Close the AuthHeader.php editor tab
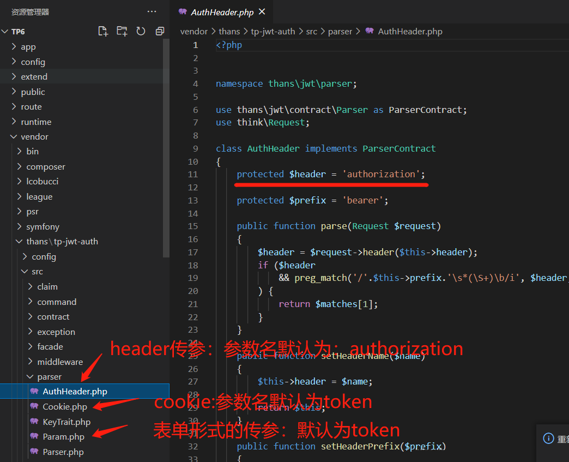Screen dimensions: 569x462 pyautogui.click(x=262, y=11)
